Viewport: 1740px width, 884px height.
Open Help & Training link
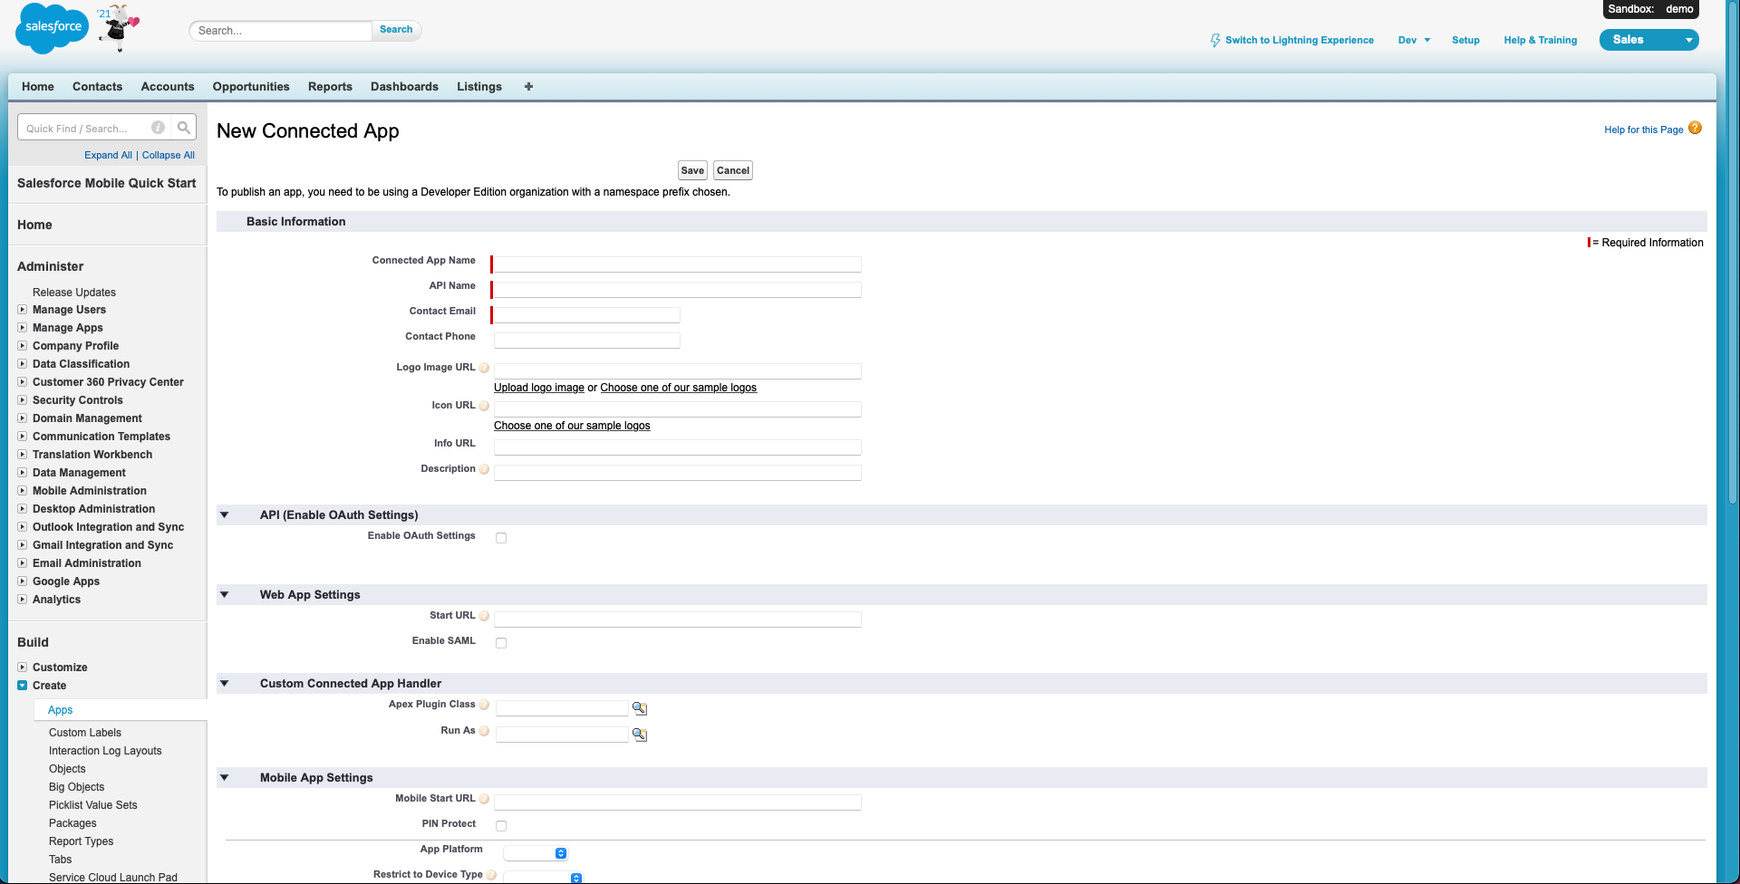(1540, 41)
